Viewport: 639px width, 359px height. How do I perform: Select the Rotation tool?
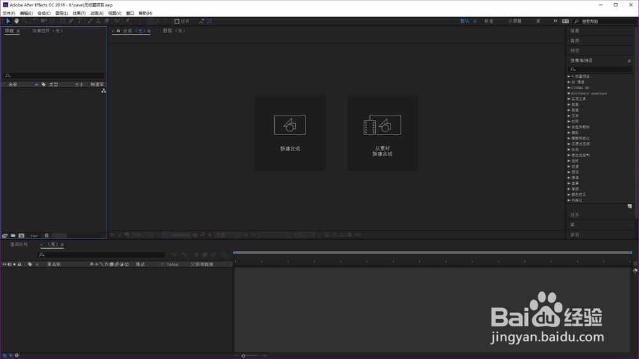point(35,21)
